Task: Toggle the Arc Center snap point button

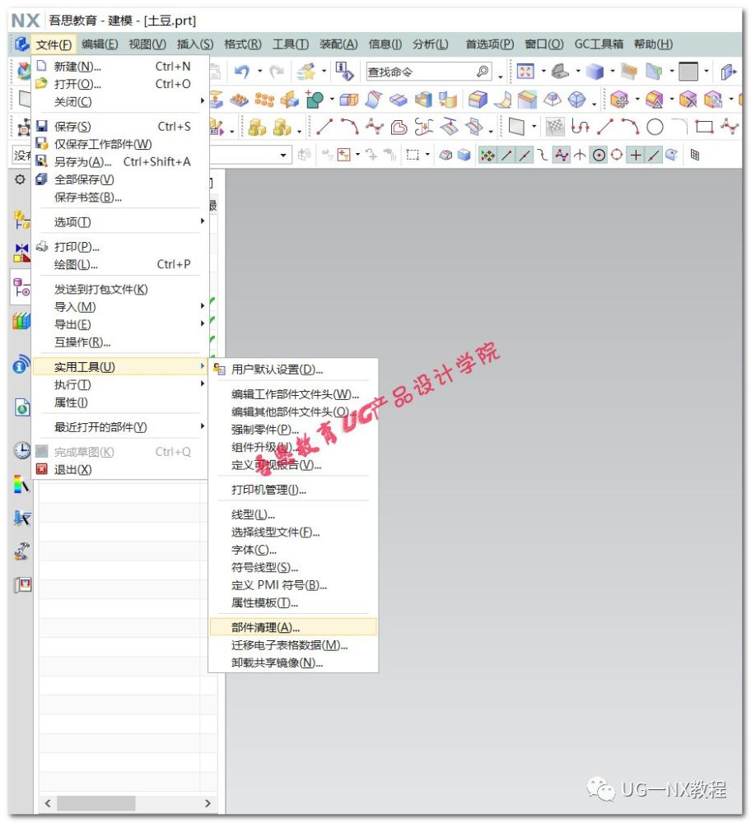Action: [x=599, y=155]
